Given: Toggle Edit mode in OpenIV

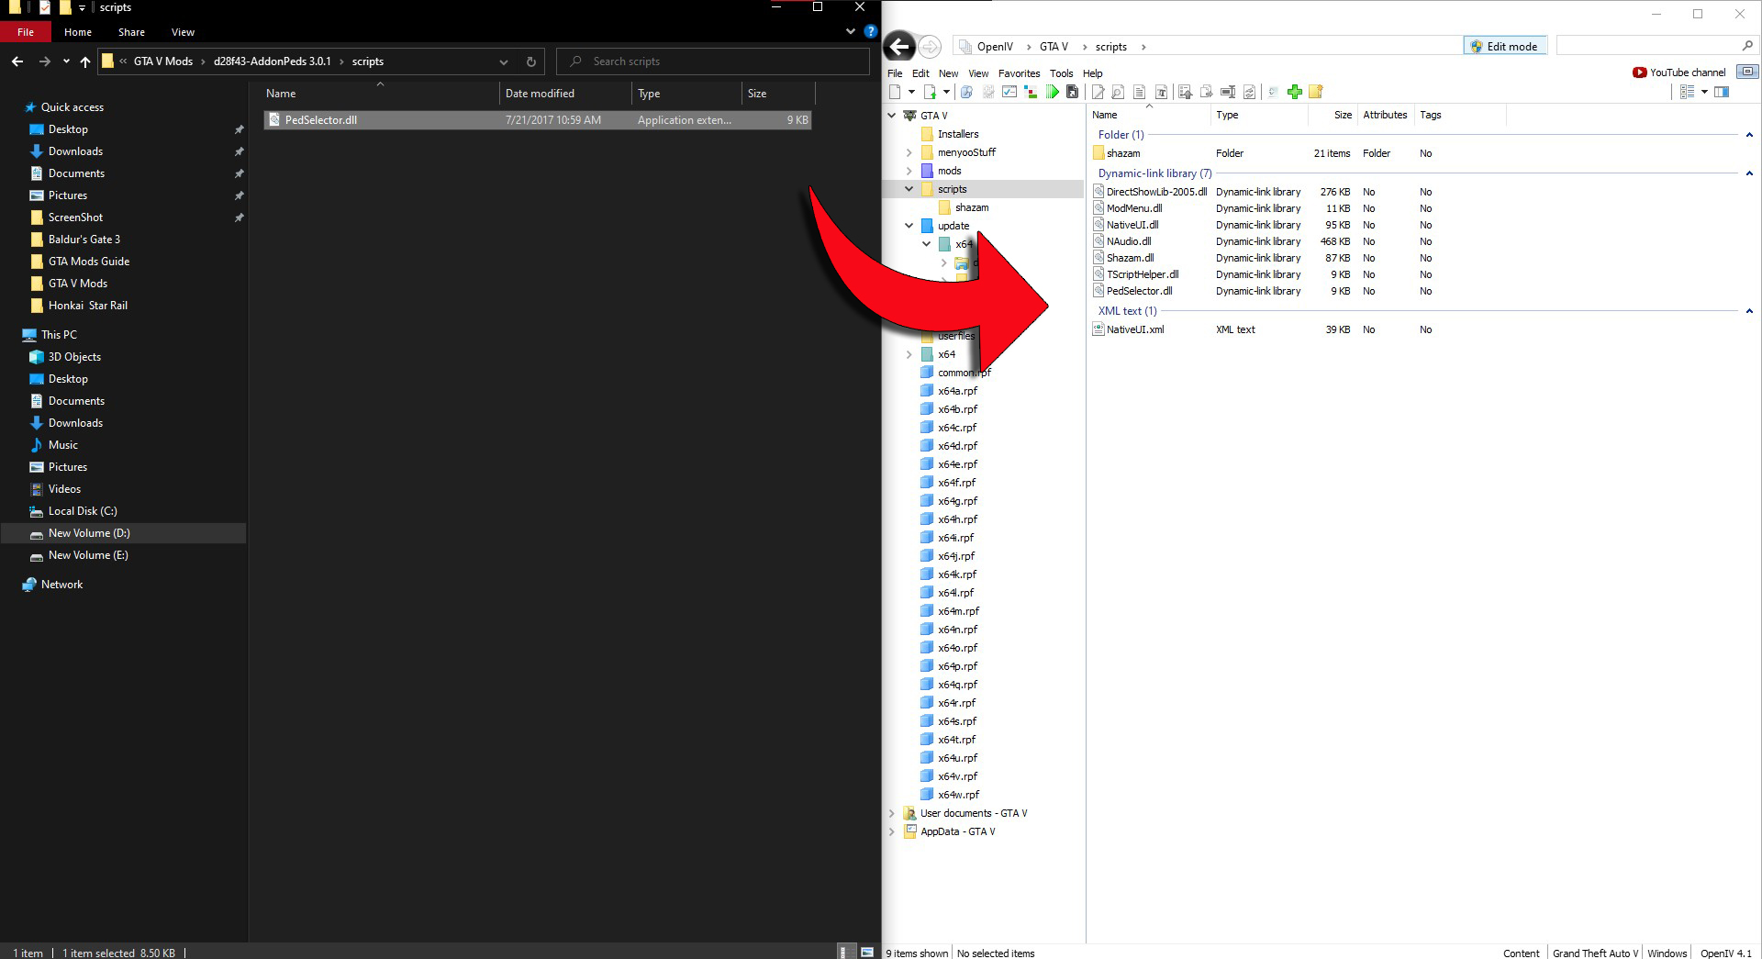Looking at the screenshot, I should (x=1503, y=46).
